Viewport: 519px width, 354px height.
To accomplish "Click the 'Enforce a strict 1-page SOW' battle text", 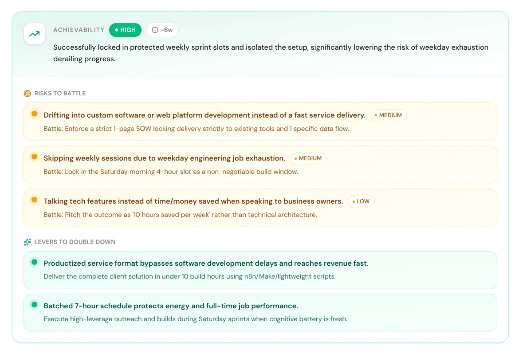I will tap(196, 129).
